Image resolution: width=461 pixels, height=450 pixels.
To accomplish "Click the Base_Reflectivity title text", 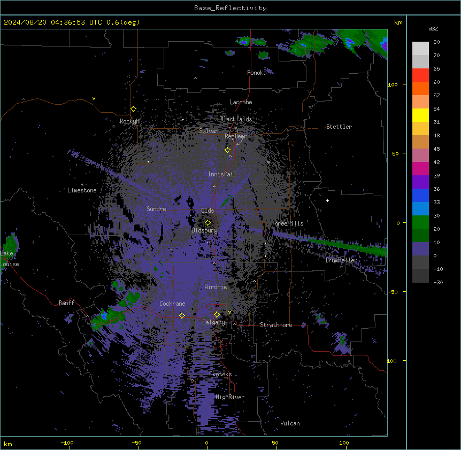I will coord(231,8).
